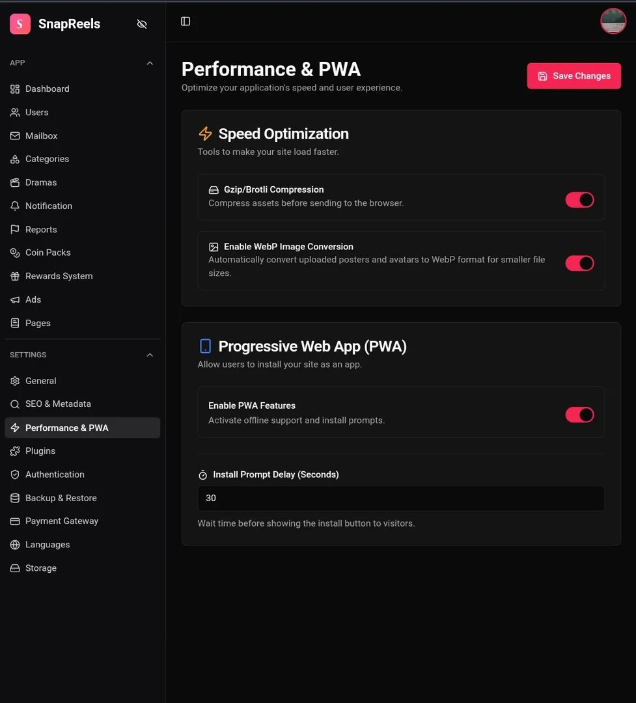Disable Gzip/Brotli Compression toggle
Screen dimensions: 636x703
point(579,200)
